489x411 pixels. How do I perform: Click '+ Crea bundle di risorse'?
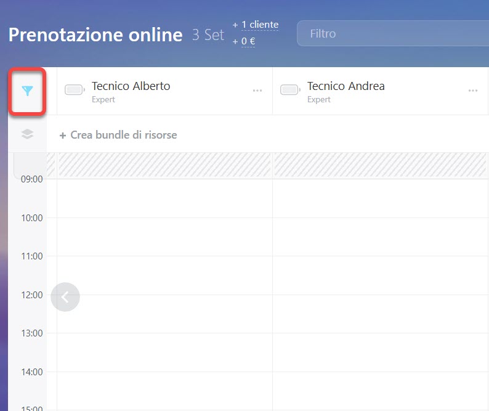coord(118,135)
